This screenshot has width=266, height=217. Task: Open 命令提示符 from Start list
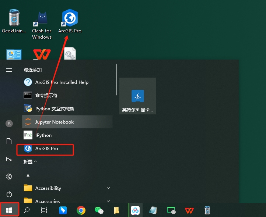[67, 95]
